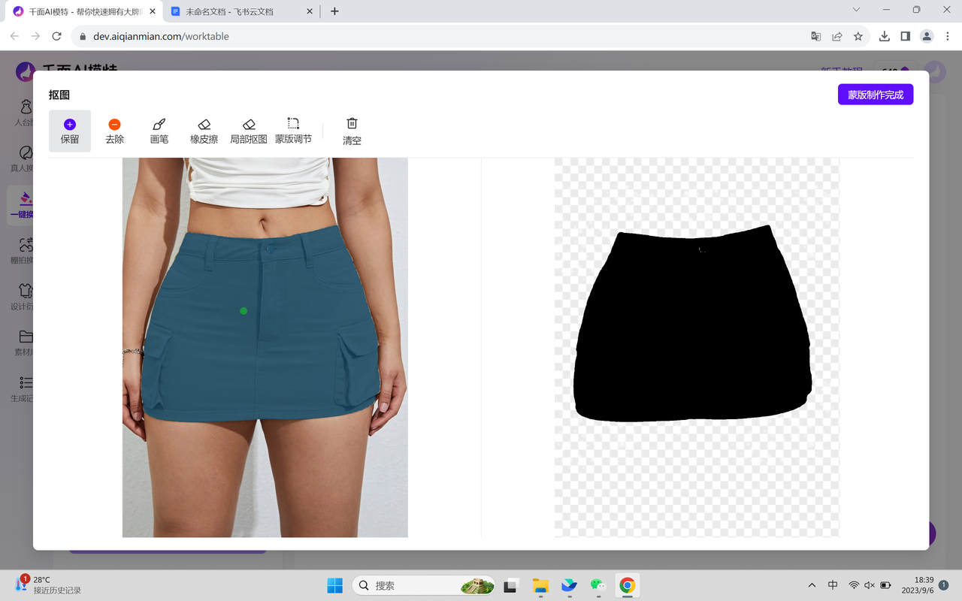Image resolution: width=962 pixels, height=601 pixels.
Task: Open File Explorer from taskbar
Action: click(x=540, y=585)
